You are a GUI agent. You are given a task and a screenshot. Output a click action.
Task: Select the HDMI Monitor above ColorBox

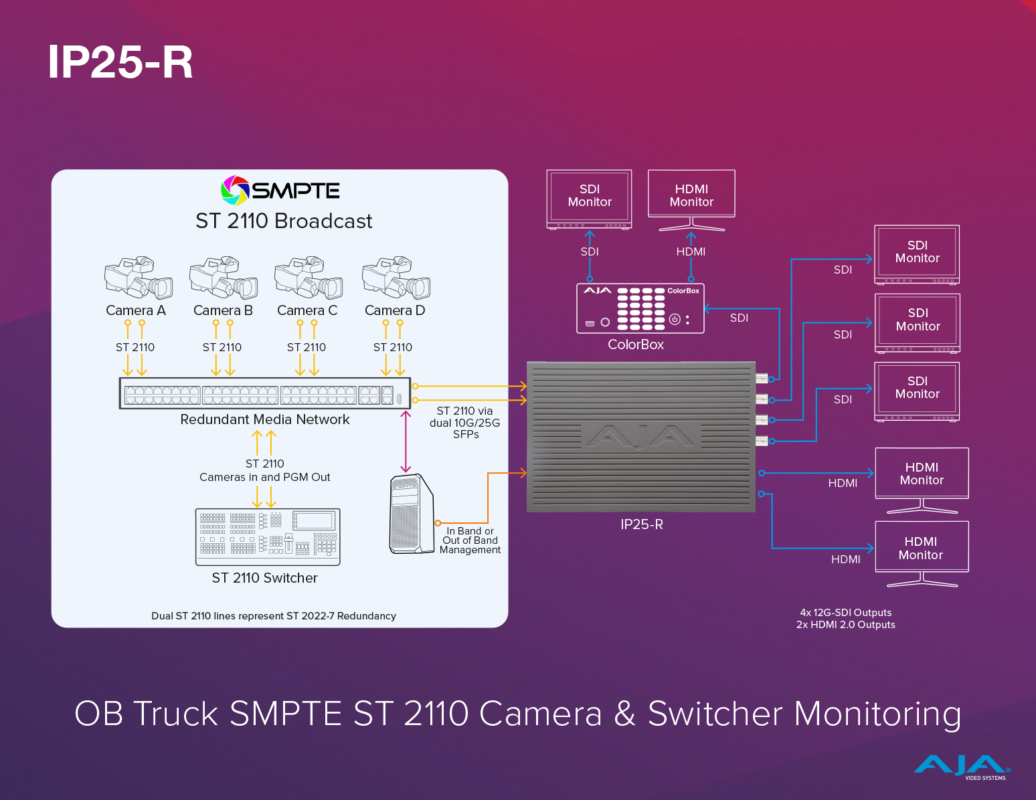[x=691, y=196]
